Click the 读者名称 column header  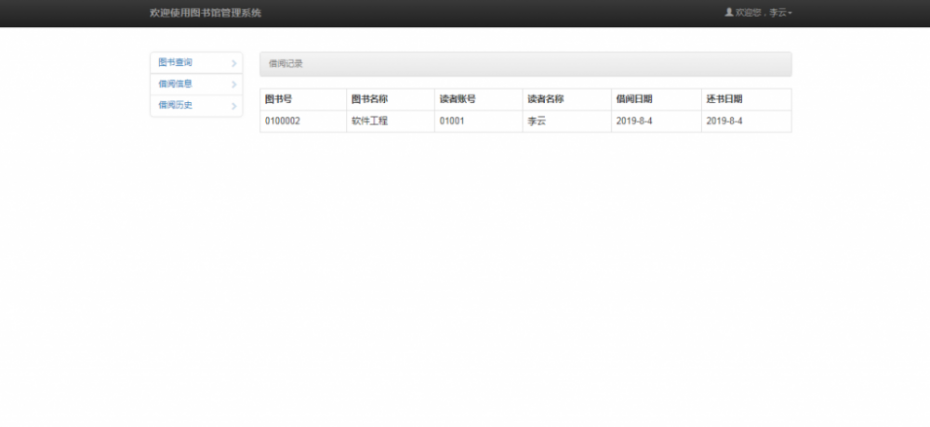coord(567,99)
